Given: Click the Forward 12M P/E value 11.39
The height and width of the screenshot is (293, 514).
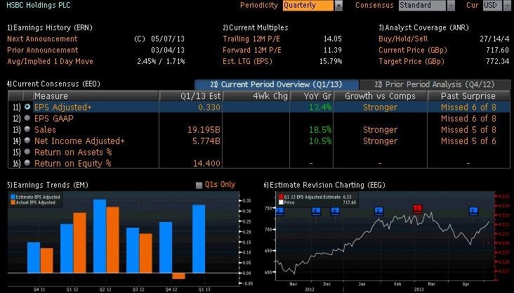Looking at the screenshot, I should pyautogui.click(x=332, y=50).
